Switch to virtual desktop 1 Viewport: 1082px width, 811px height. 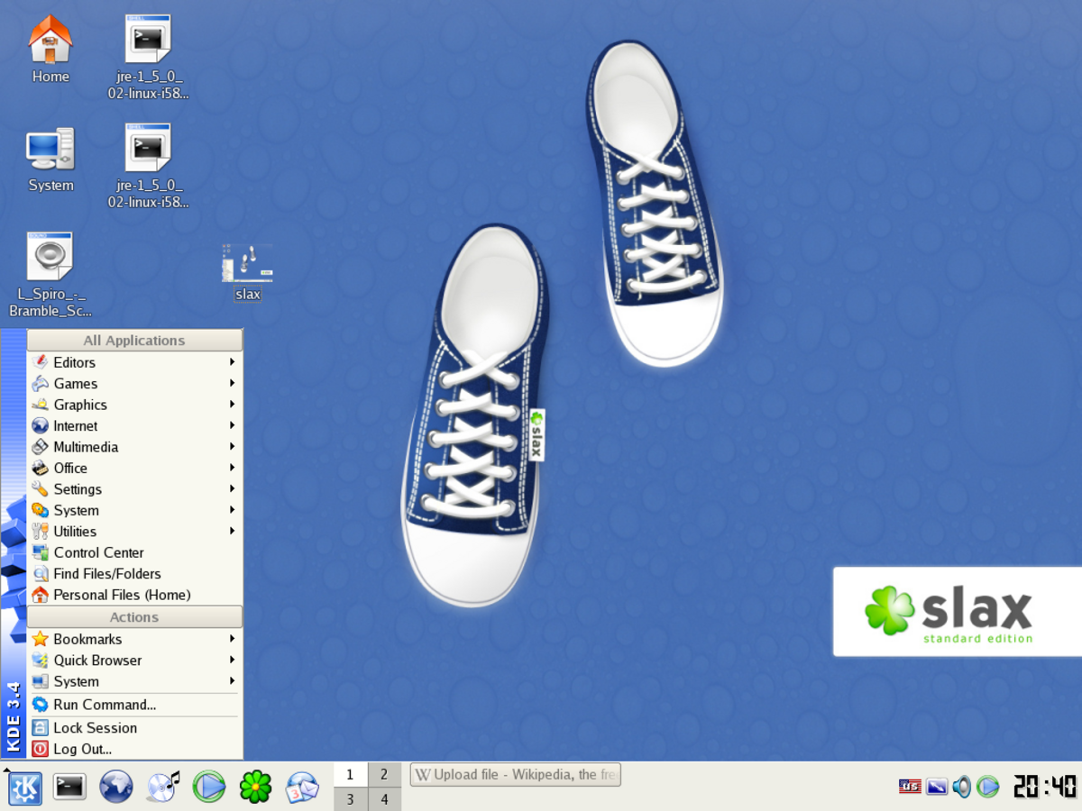351,774
